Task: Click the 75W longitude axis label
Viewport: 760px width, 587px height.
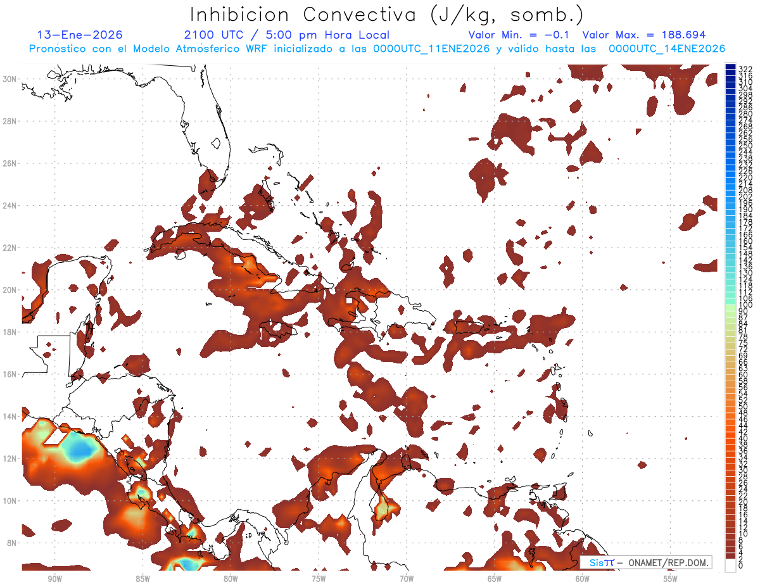Action: coord(319,579)
